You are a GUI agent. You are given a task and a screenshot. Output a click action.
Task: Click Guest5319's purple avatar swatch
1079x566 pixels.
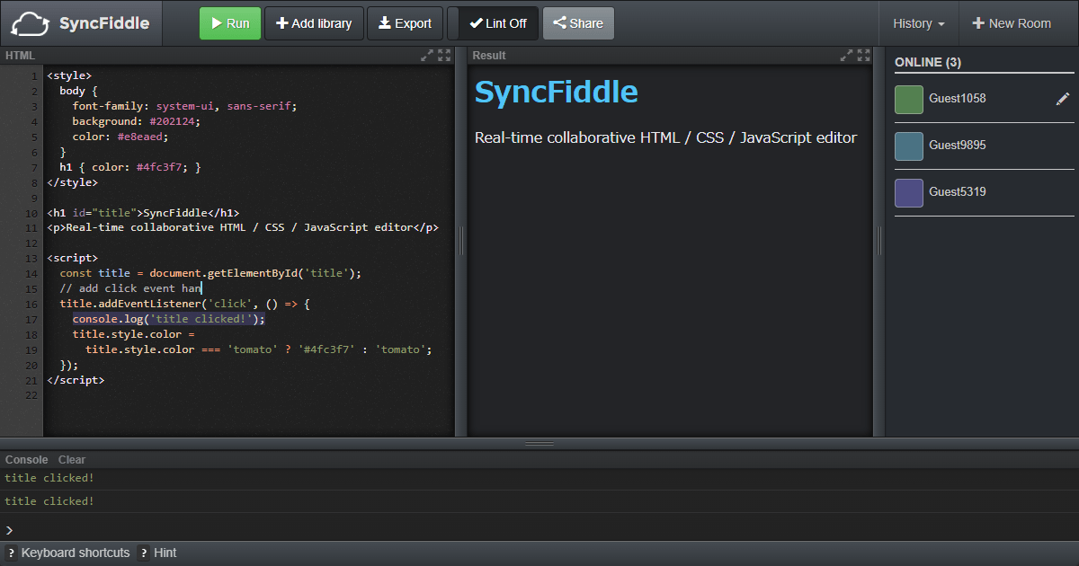coord(909,193)
